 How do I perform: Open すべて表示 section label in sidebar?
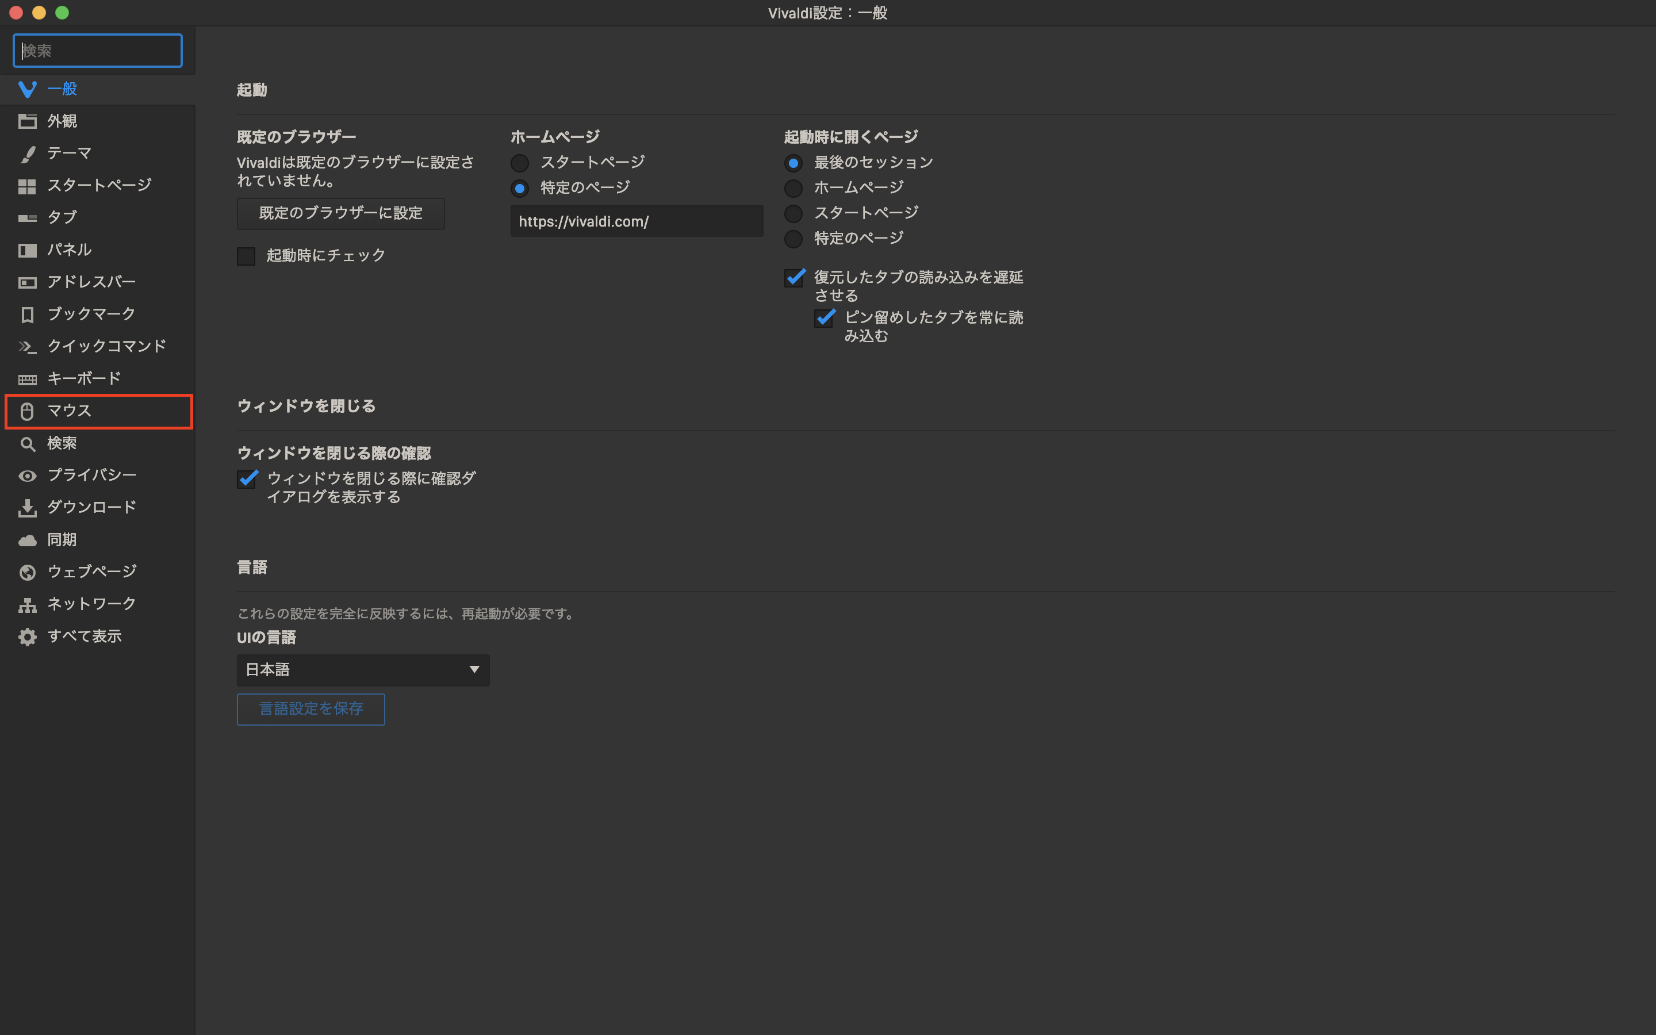click(84, 637)
